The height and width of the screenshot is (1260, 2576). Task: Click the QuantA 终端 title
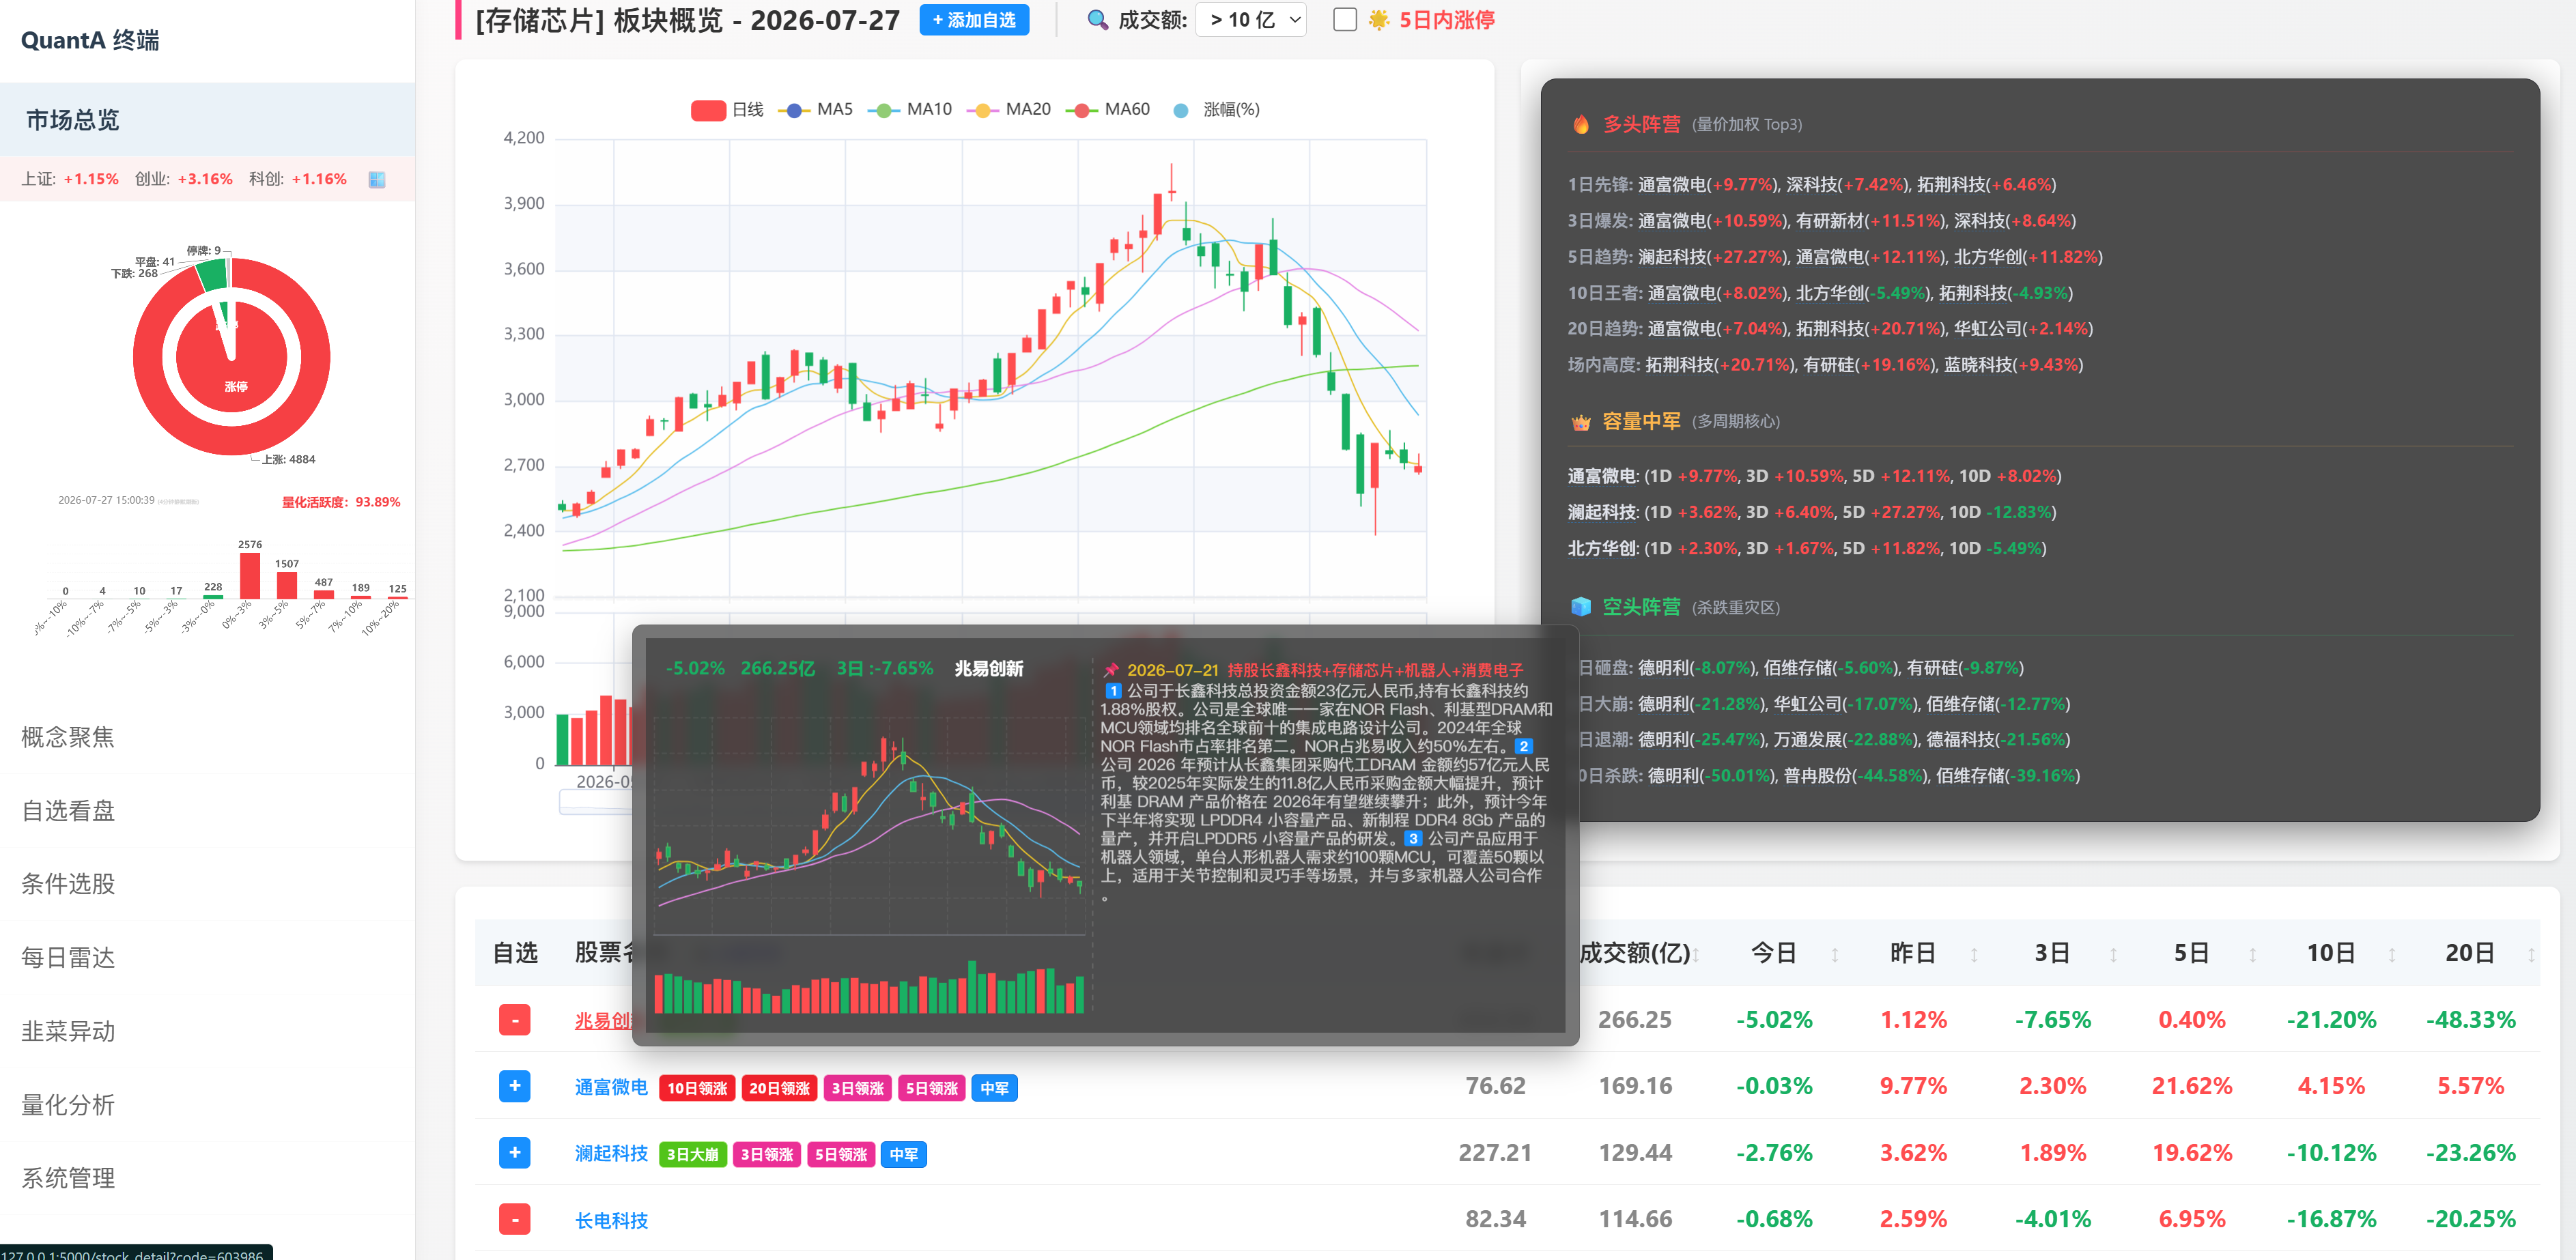[90, 41]
